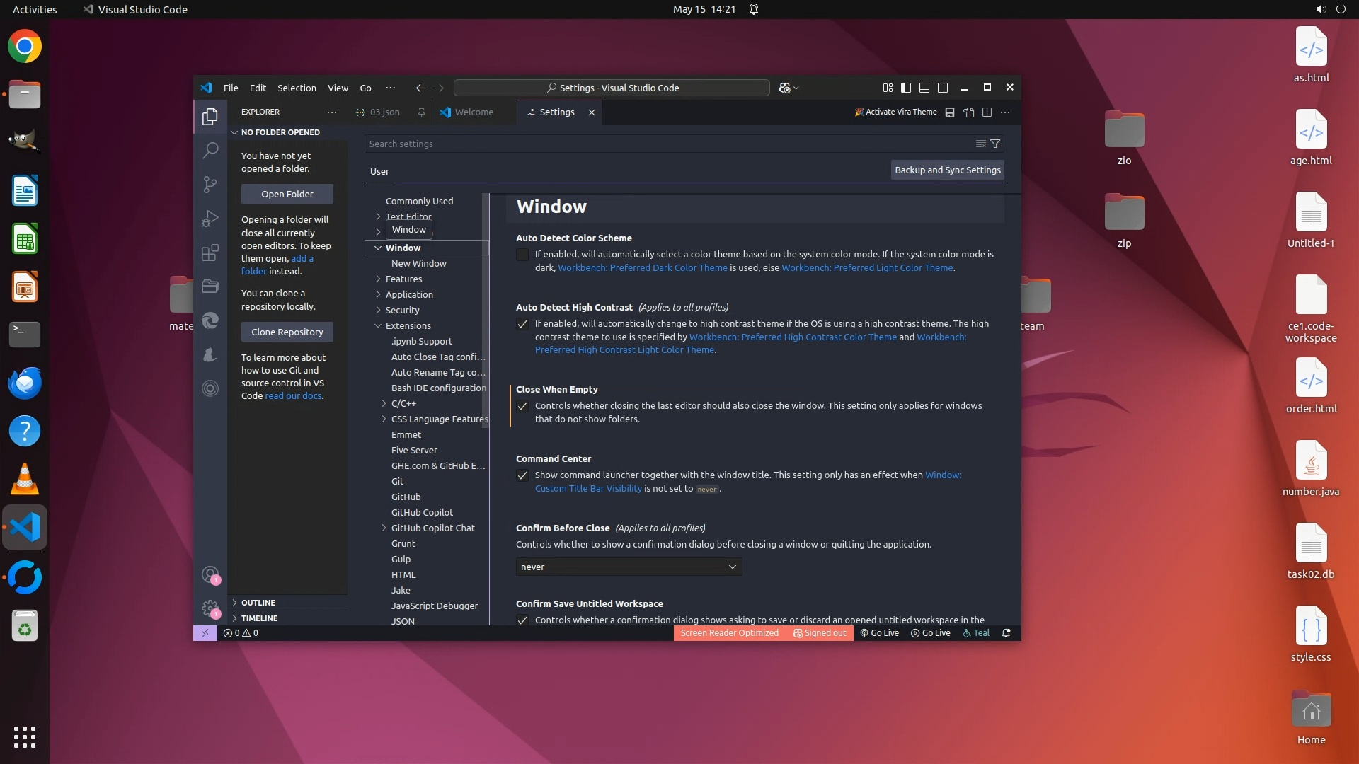Expand the OUTLINE section

[x=258, y=603]
